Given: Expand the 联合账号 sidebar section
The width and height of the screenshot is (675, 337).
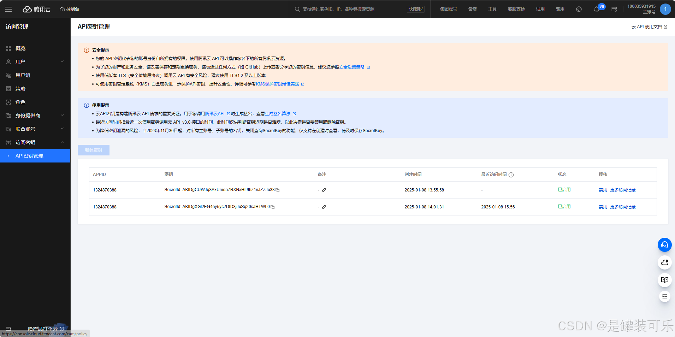Looking at the screenshot, I should [35, 129].
